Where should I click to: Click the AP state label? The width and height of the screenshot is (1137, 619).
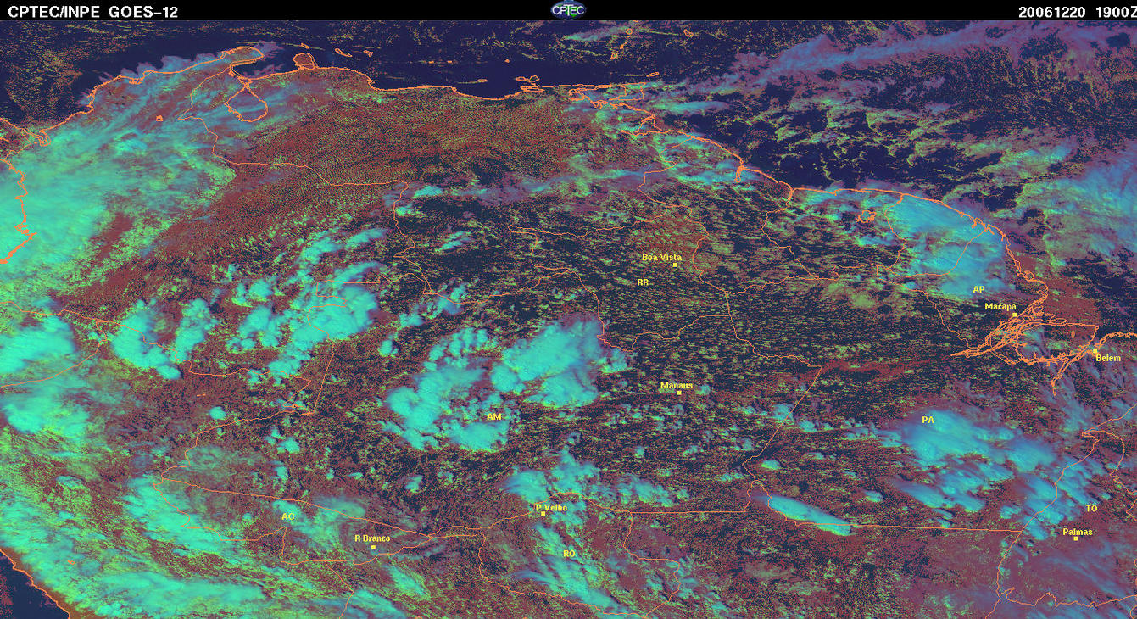(978, 289)
